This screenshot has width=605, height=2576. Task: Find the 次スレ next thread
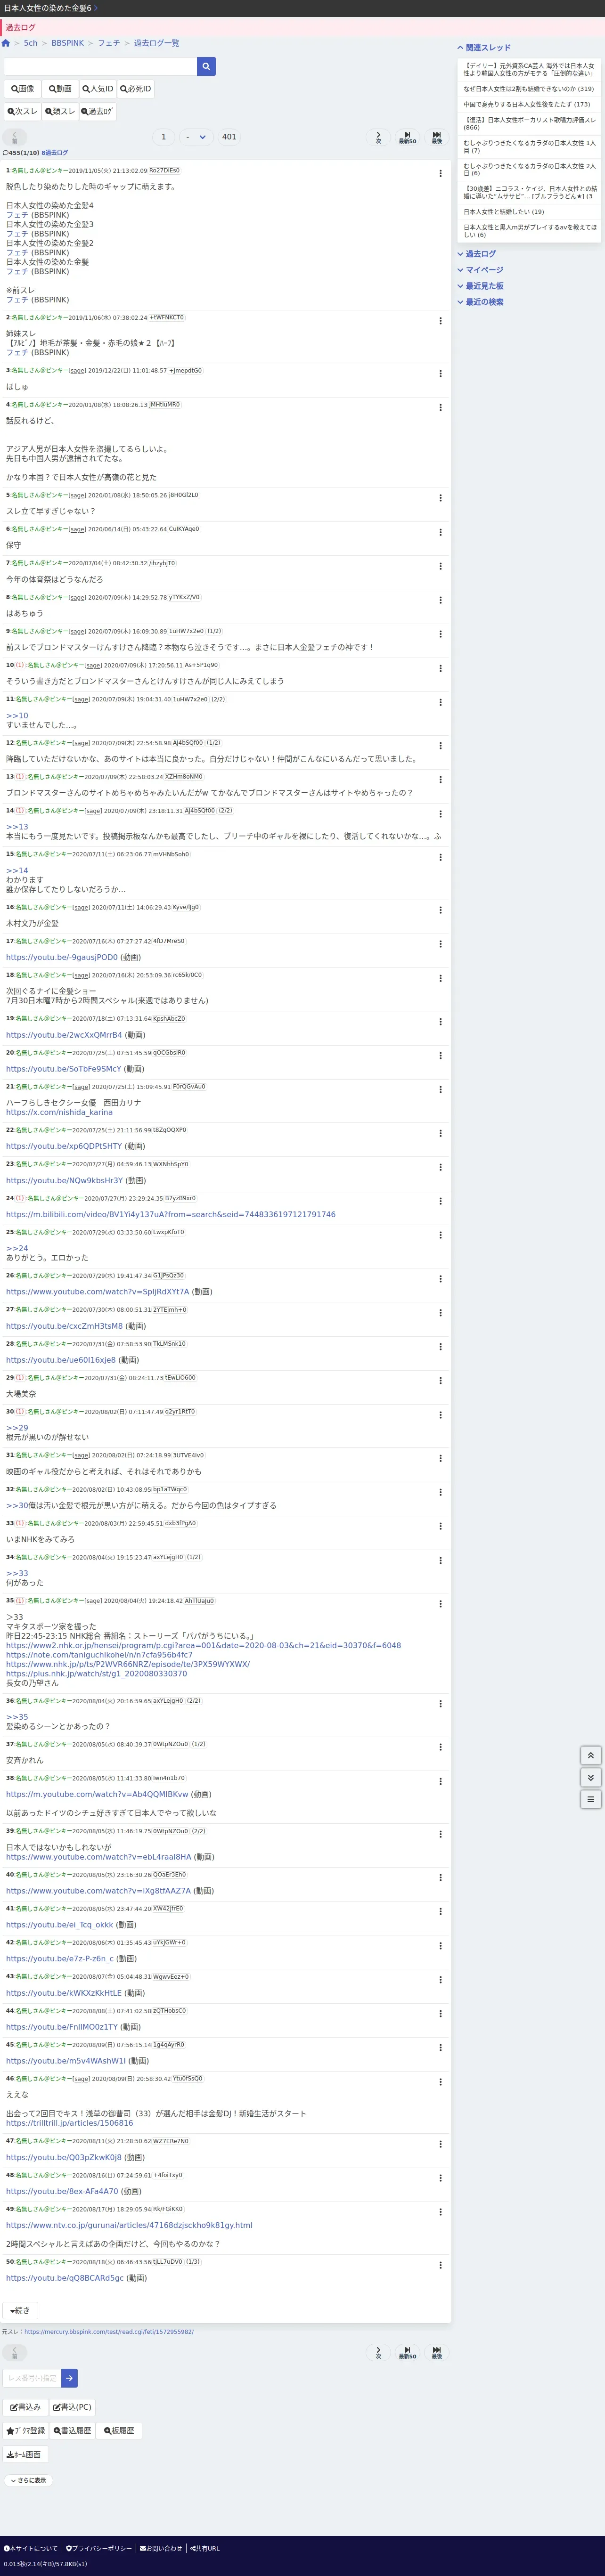pyautogui.click(x=23, y=111)
